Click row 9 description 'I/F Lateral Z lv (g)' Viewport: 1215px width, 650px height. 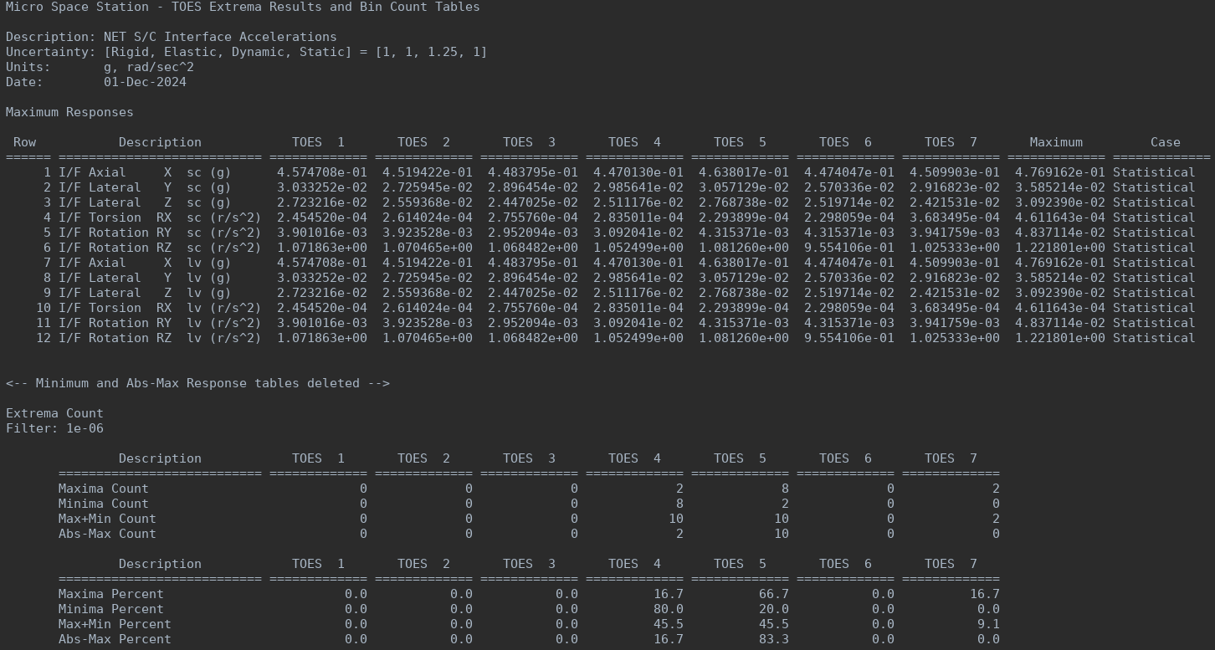pyautogui.click(x=145, y=293)
